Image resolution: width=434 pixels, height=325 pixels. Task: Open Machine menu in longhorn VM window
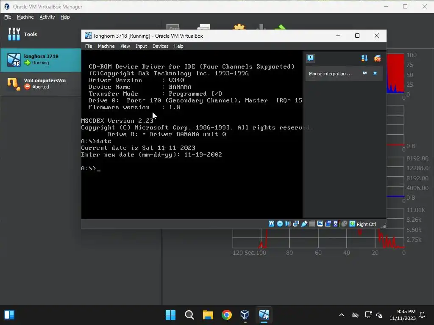(x=106, y=46)
